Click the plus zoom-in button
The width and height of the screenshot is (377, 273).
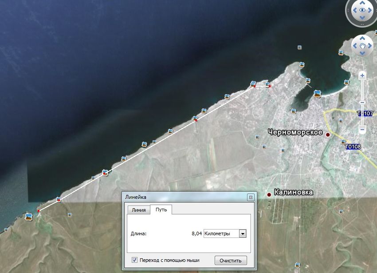click(362, 75)
